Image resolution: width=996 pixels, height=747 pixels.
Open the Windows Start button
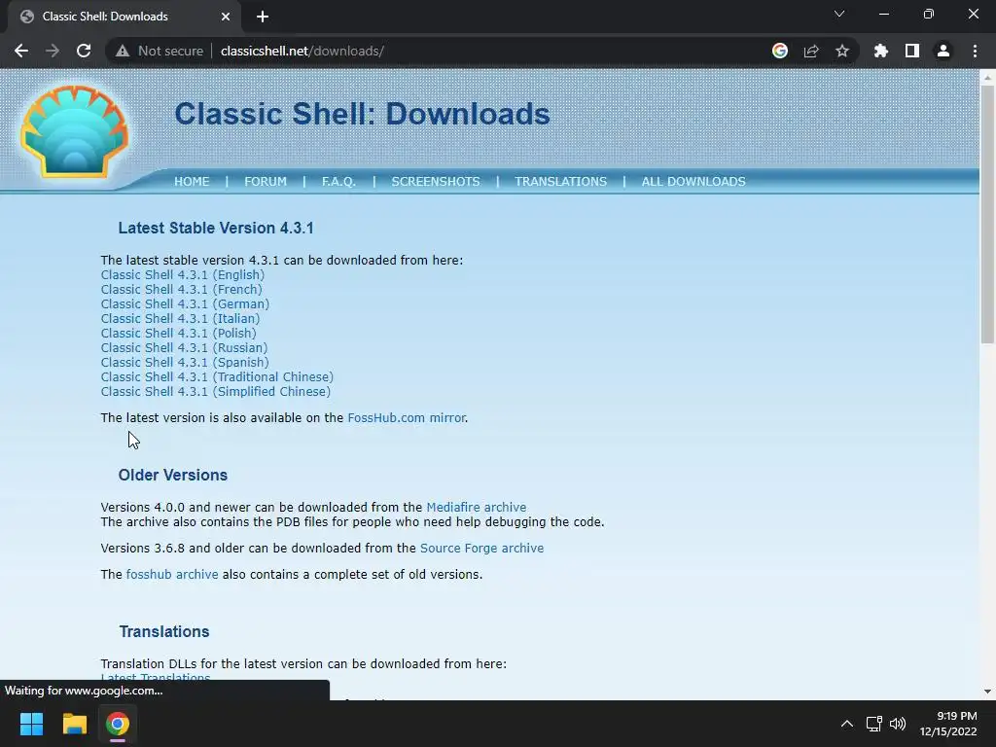[31, 724]
